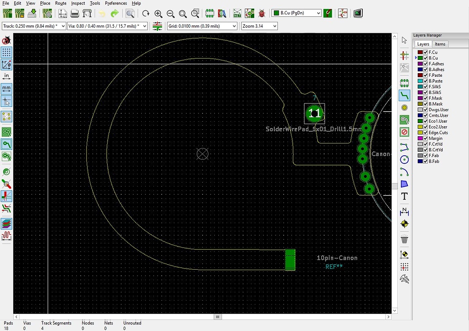Viewport: 469px width, 331px height.
Task: Zoom to fit the board
Action: point(182,13)
